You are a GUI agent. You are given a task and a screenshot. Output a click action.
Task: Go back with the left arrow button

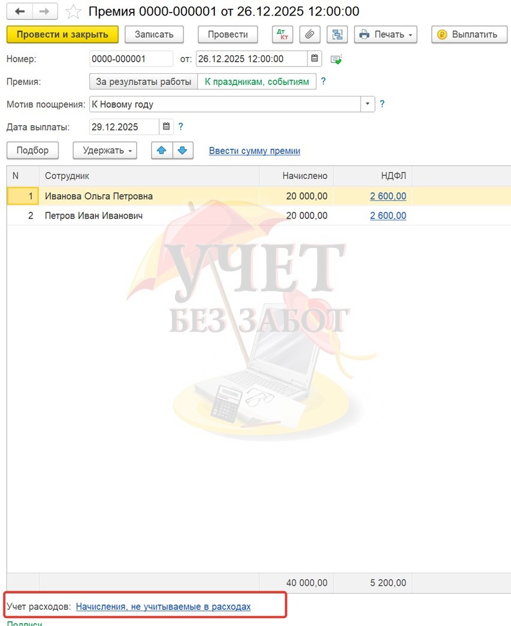(20, 11)
